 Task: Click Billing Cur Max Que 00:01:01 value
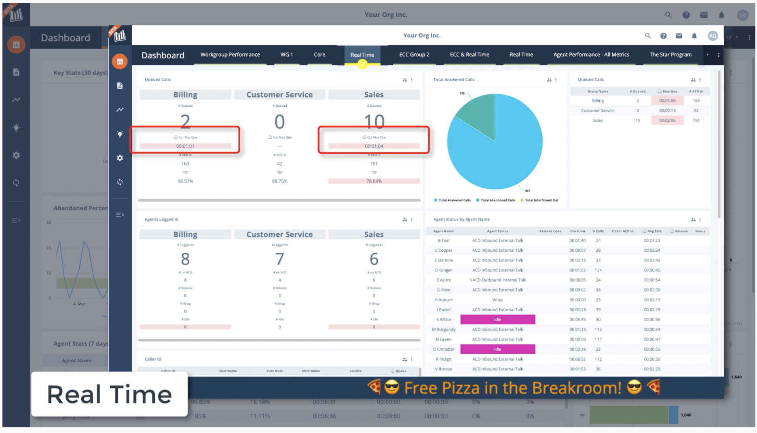pyautogui.click(x=185, y=146)
